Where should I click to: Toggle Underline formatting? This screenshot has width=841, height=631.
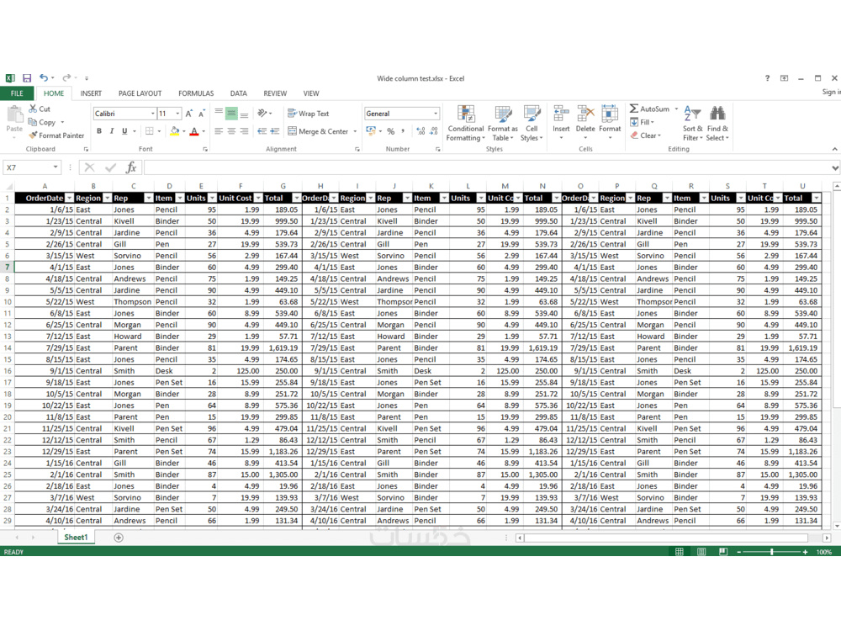coord(124,131)
